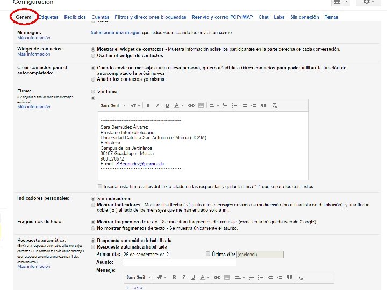Apply bold in the signature editor toolbar
This screenshot has height=290, width=387.
pos(148,106)
